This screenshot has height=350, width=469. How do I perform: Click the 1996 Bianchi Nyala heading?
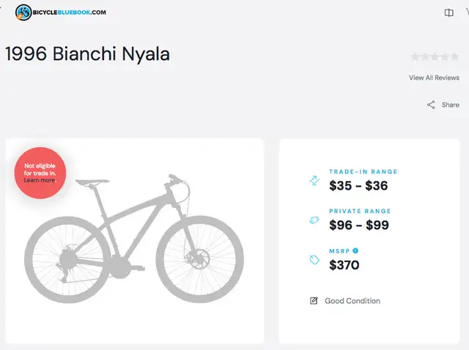pos(87,54)
